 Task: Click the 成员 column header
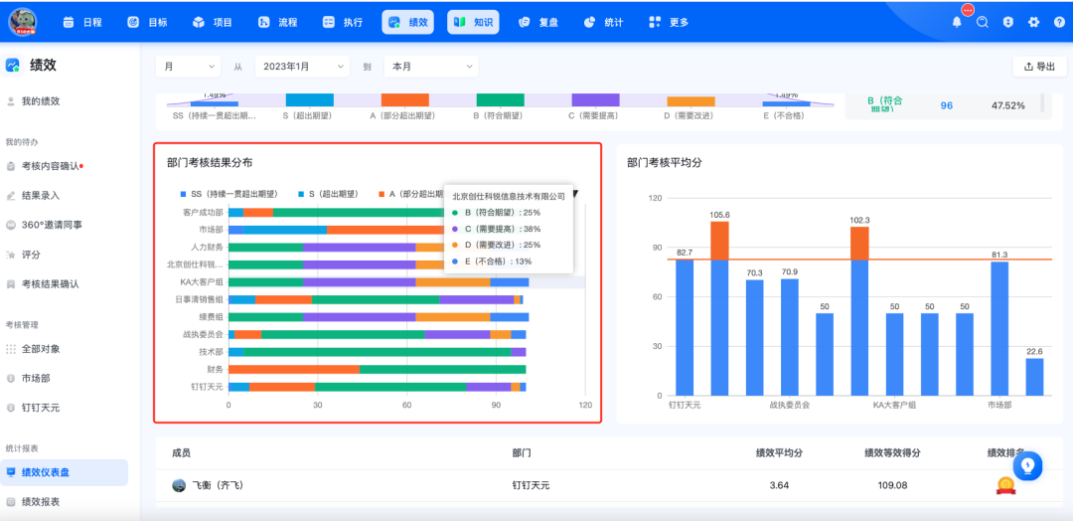tap(182, 453)
